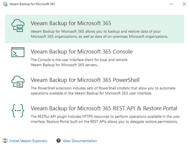Click the PowerShell cloud prompt icon

tap(18, 81)
